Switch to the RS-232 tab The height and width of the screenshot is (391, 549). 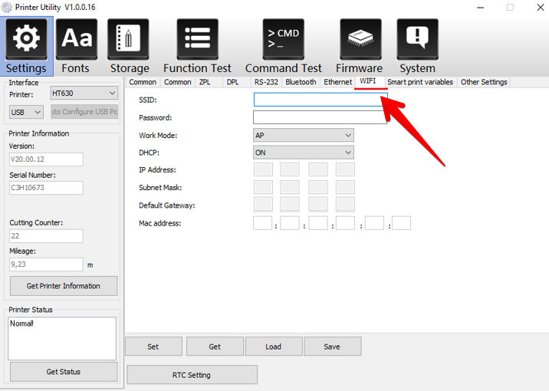[x=265, y=82]
